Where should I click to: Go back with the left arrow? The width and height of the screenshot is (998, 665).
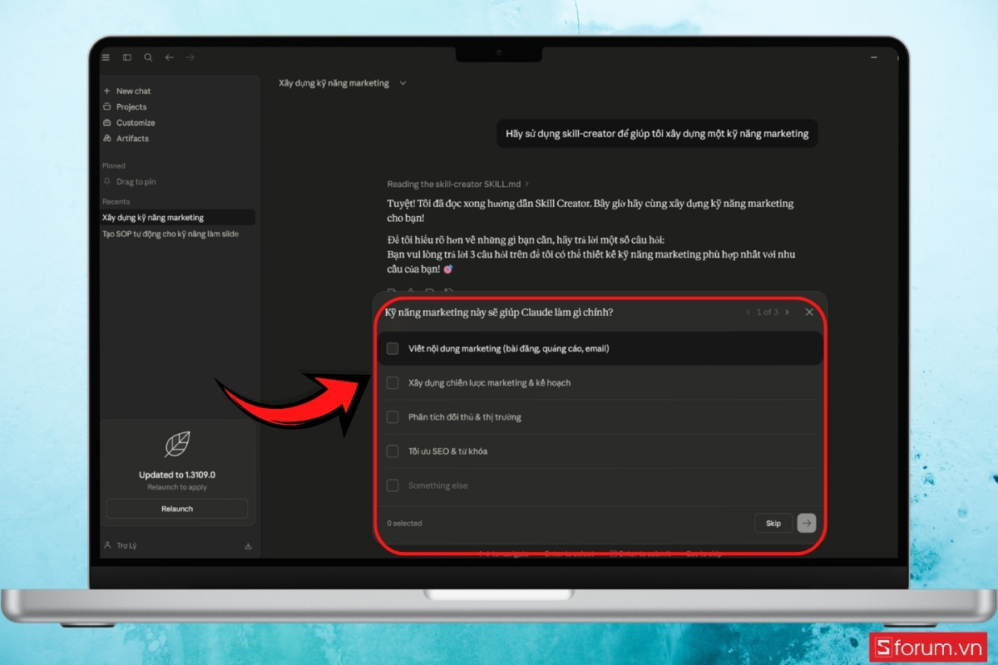coord(170,57)
